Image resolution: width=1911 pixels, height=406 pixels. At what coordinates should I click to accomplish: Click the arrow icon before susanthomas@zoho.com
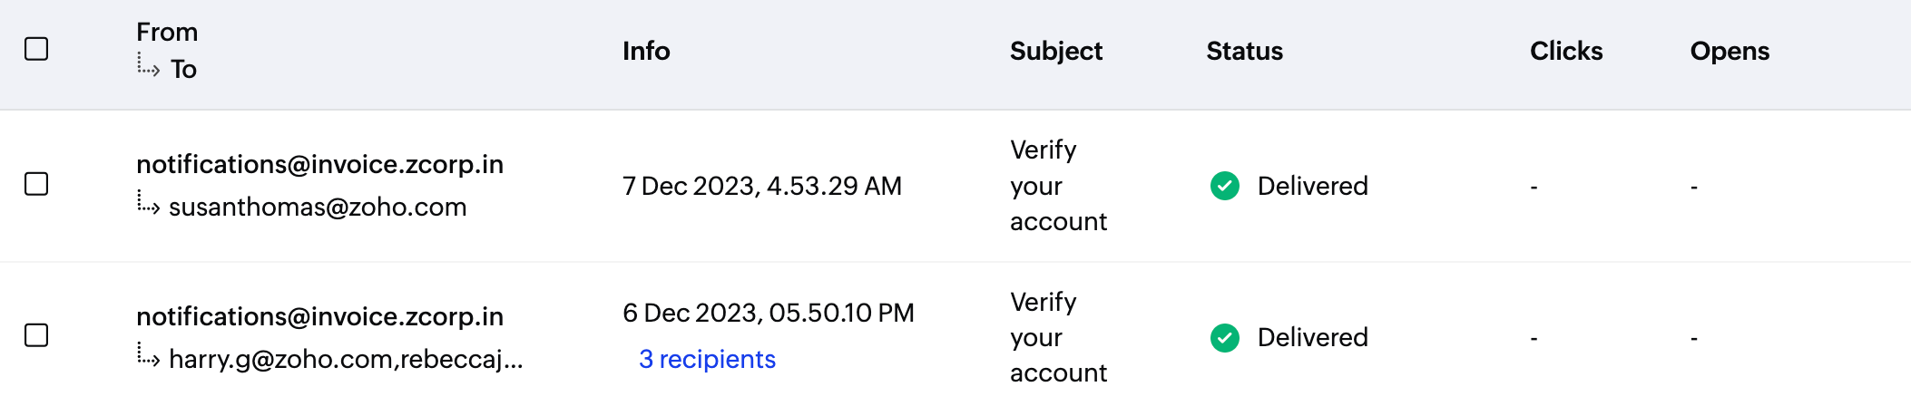coord(149,204)
